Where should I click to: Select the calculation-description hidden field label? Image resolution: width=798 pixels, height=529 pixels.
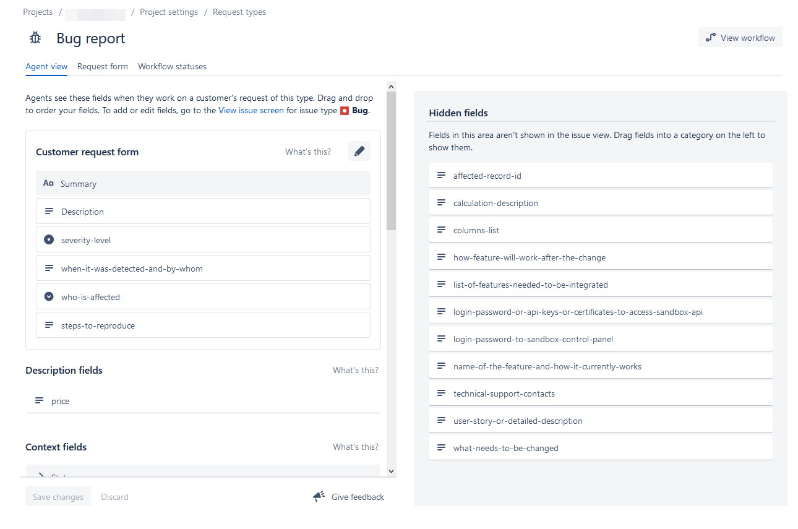[x=496, y=203]
